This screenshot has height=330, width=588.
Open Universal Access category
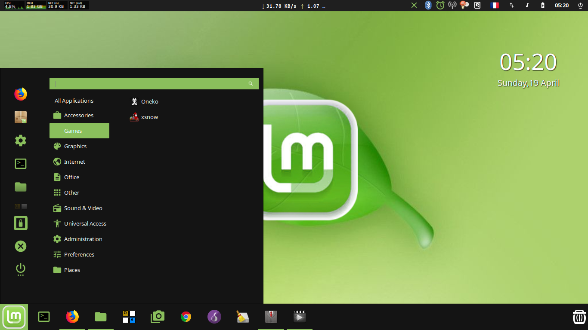pos(79,223)
